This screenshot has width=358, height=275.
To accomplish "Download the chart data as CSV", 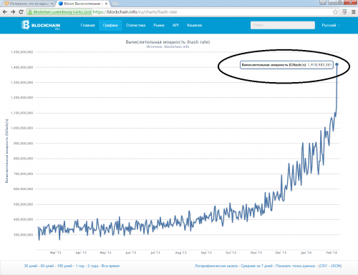I will point(324,266).
